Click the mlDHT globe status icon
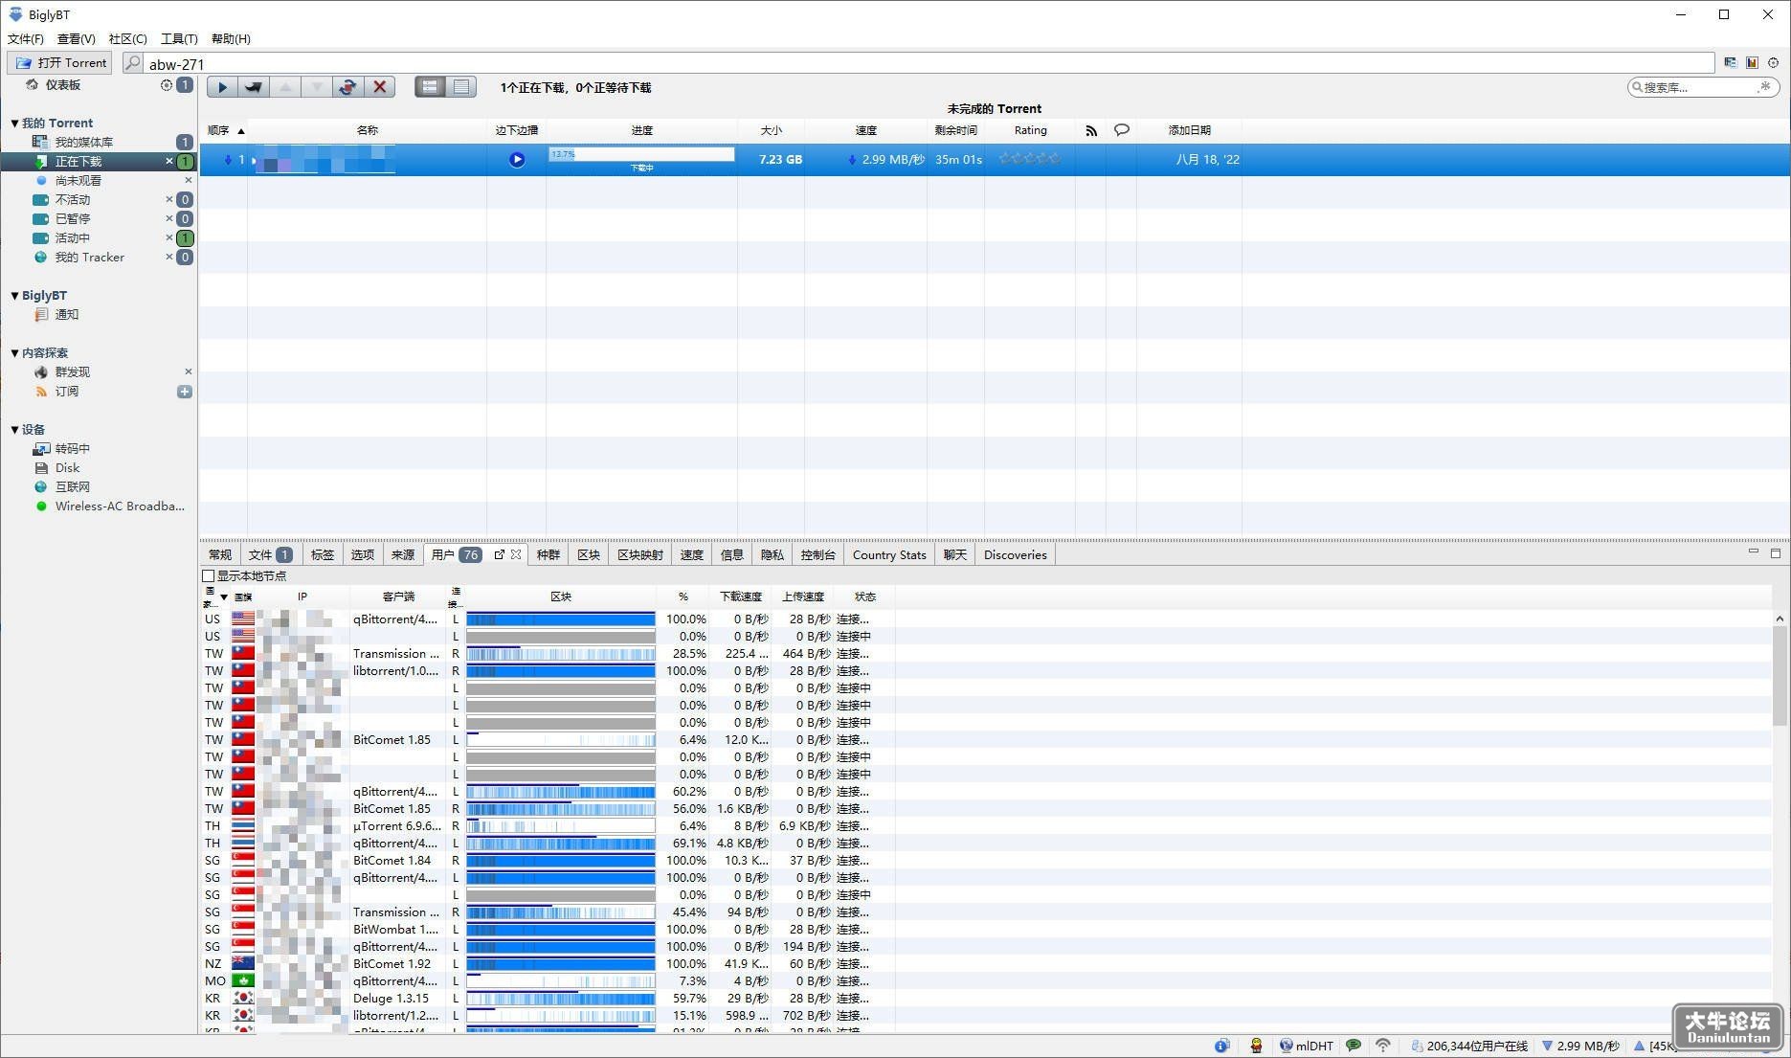Screen dimensions: 1791x1058 (x=1287, y=1046)
